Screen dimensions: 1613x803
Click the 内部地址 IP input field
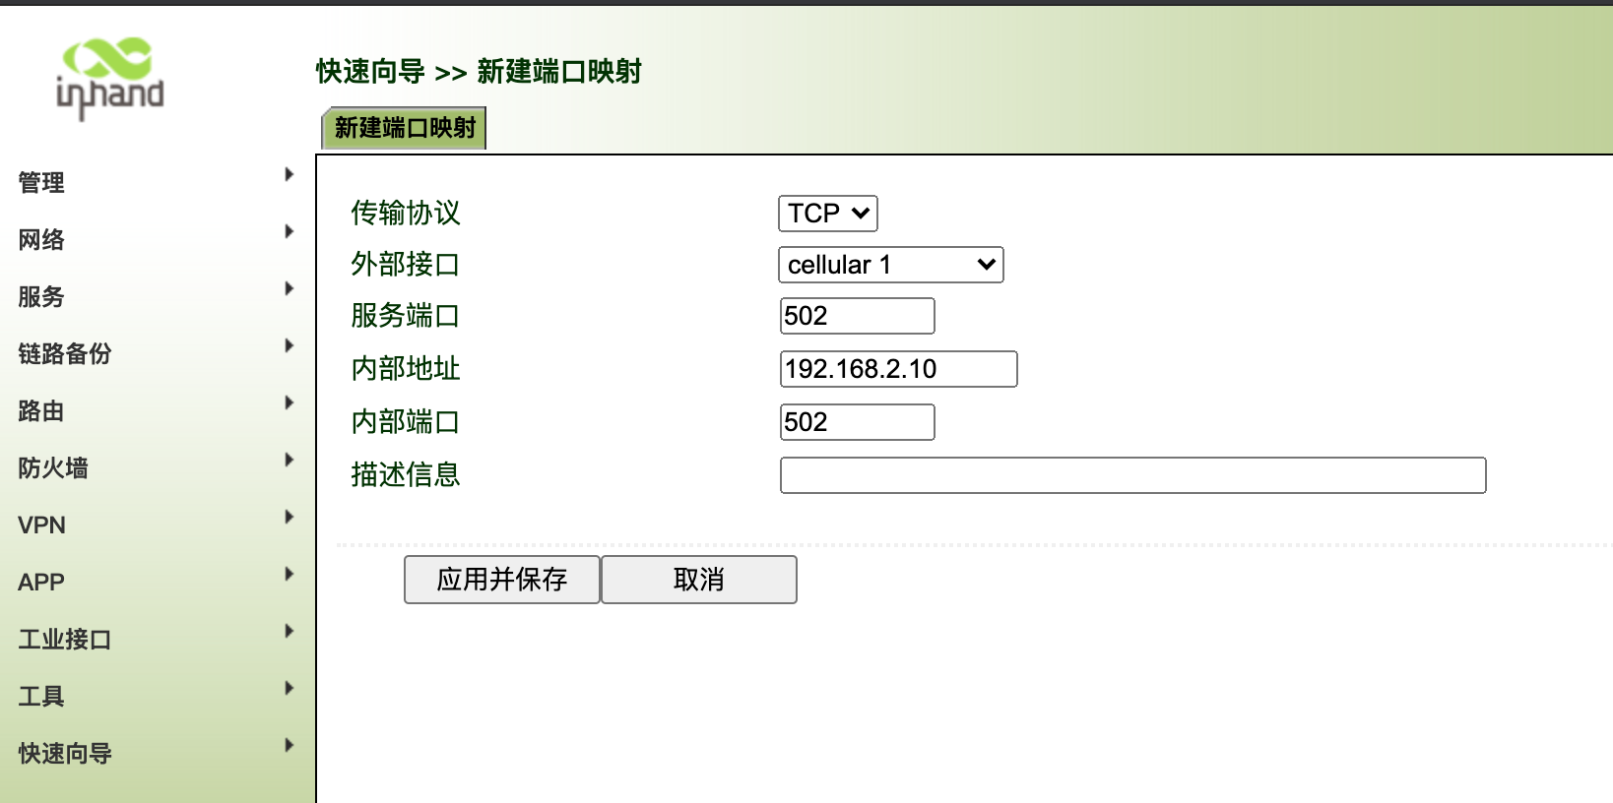(x=898, y=369)
